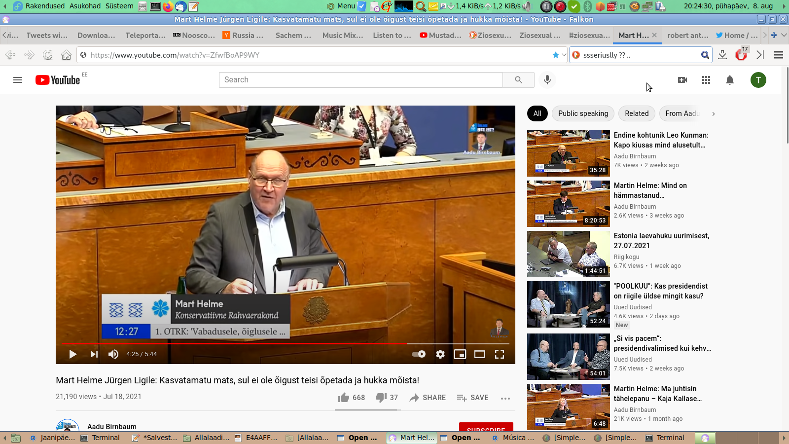The height and width of the screenshot is (444, 789).
Task: Close the Mart H... tab
Action: [654, 35]
